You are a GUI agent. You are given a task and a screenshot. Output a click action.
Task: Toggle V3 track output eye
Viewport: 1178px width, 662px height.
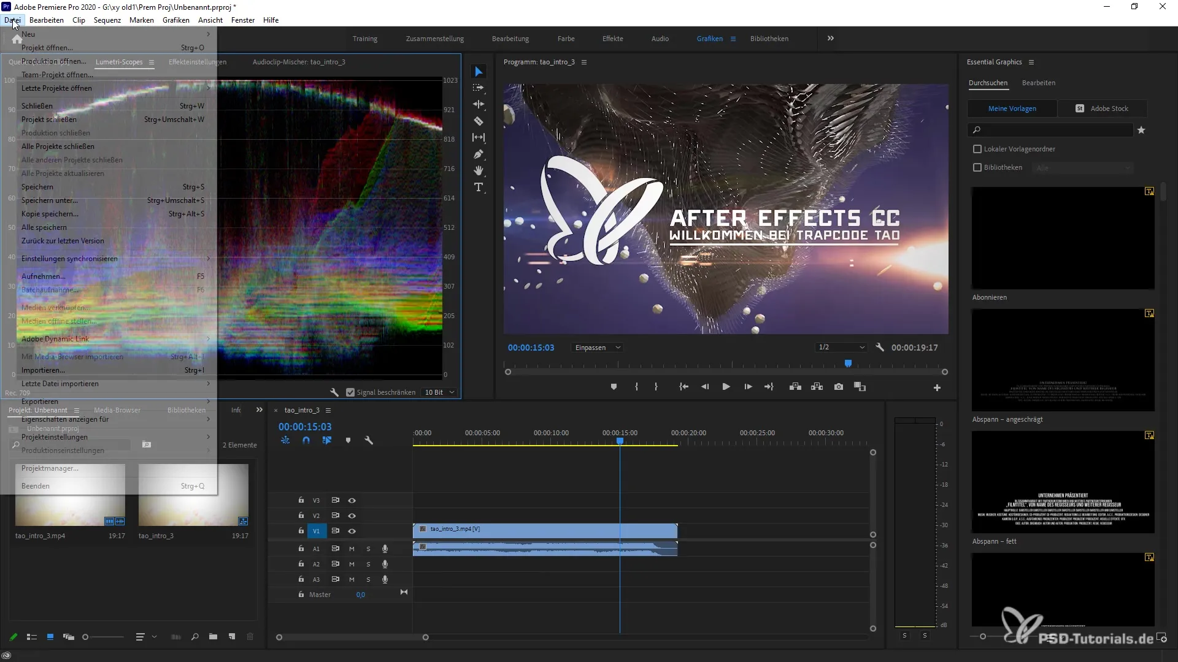[x=352, y=500]
